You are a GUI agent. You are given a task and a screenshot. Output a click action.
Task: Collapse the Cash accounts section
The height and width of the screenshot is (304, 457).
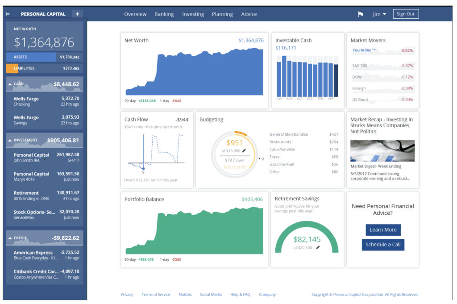(x=9, y=84)
